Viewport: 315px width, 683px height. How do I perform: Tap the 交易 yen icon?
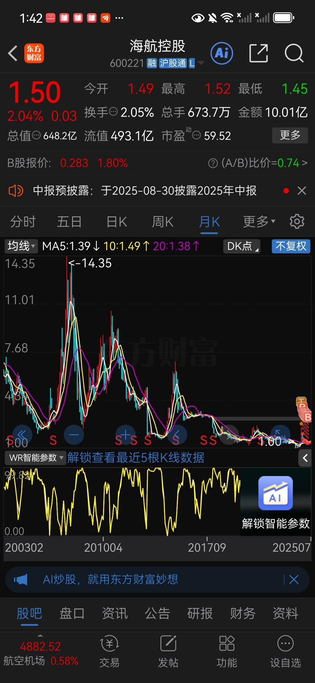click(109, 643)
